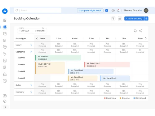Open Nirvana Grand property dropdown
This screenshot has width=155, height=116.
[x=133, y=11]
